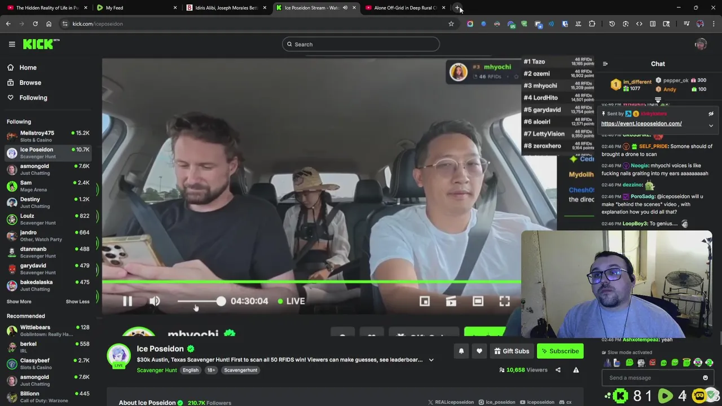
Task: Collapse the chat panel arrow icon
Action: [605, 64]
